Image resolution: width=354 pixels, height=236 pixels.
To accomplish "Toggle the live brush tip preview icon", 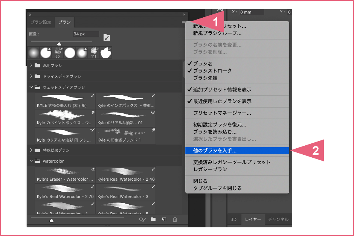I will point(142,219).
